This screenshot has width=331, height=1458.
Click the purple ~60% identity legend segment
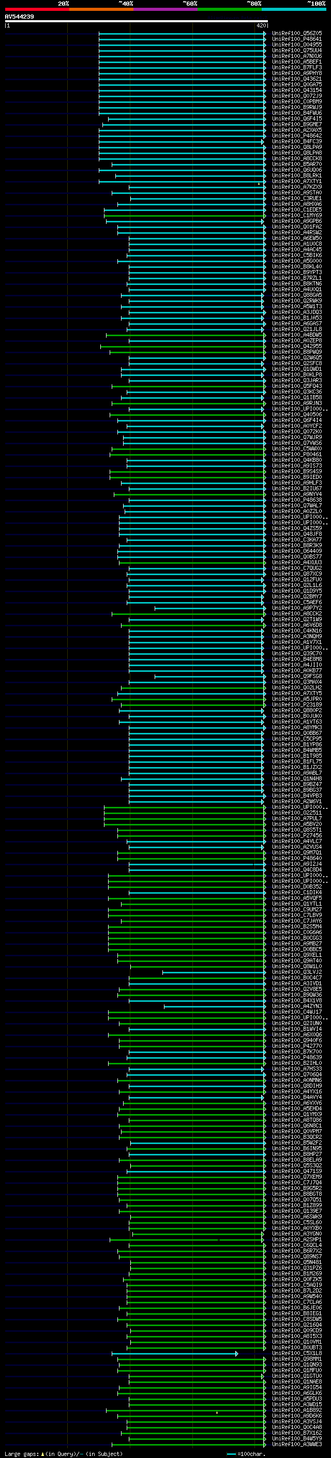click(x=165, y=9)
